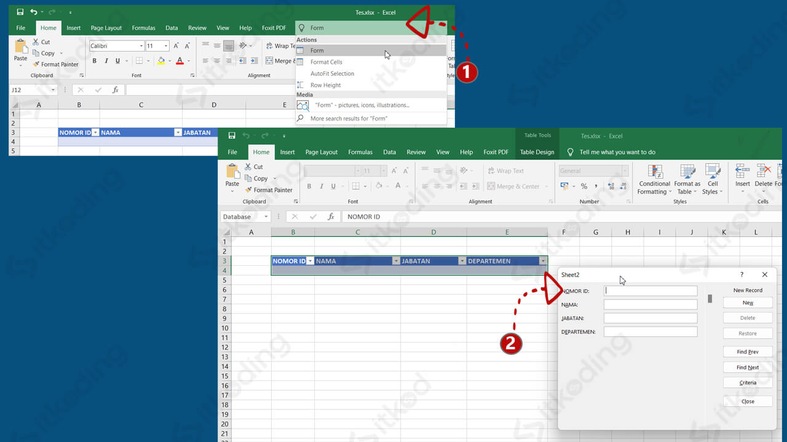Open Database Name Box dropdown in lower window
The width and height of the screenshot is (787, 442).
coord(266,217)
